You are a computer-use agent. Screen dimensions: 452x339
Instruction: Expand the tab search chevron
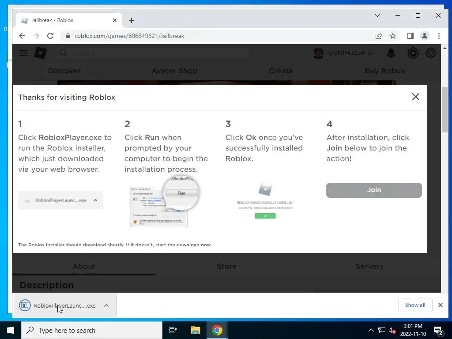377,15
